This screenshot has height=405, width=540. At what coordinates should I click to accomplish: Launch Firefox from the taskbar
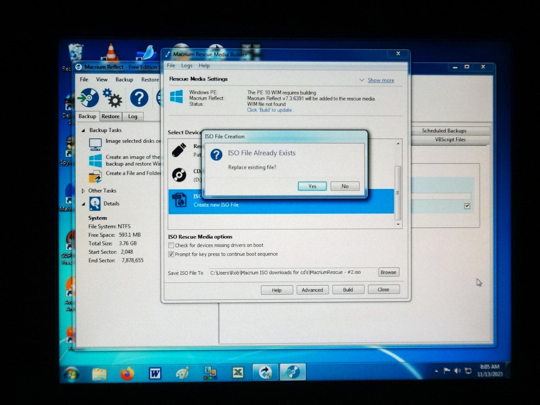pos(127,374)
